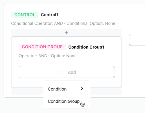The image size is (145, 113).
Task: Select the Control1 title
Action: coord(50,15)
